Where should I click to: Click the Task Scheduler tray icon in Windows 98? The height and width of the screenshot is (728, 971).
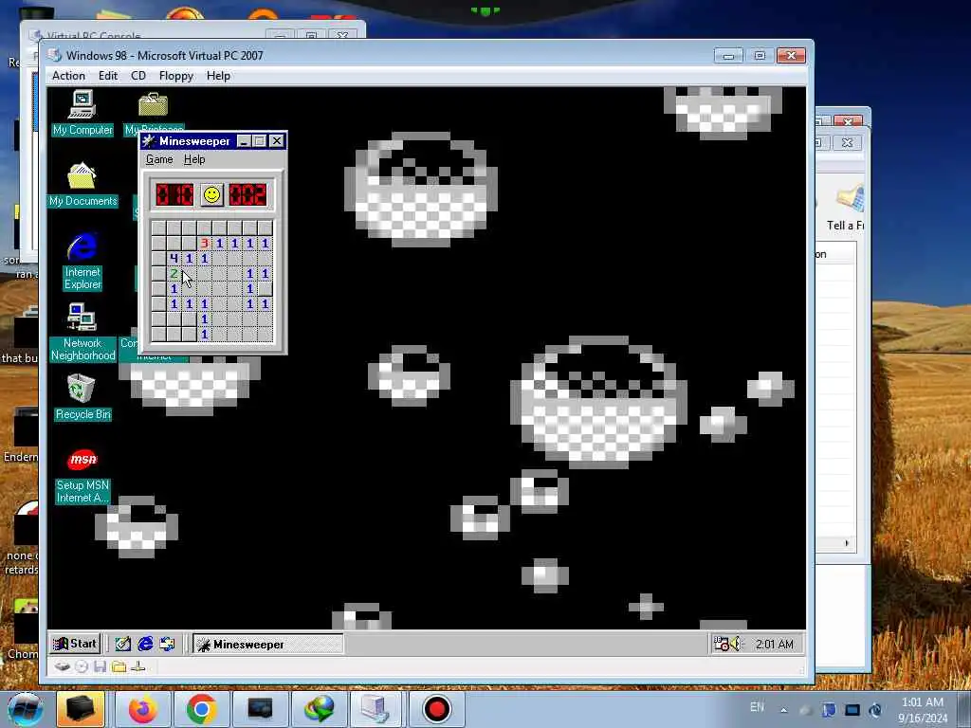(721, 644)
